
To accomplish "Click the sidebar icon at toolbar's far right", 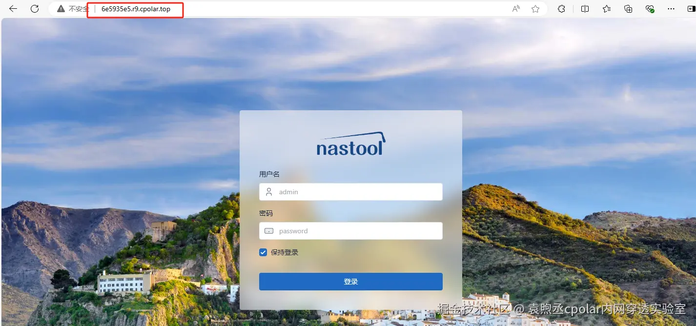I will point(691,9).
